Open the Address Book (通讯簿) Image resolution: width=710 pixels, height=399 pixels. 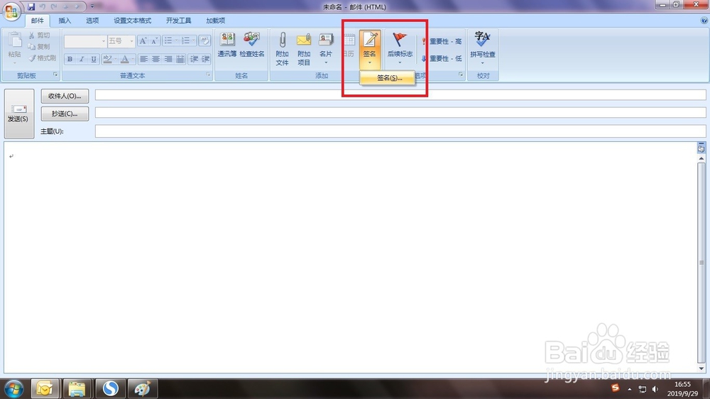coord(227,45)
